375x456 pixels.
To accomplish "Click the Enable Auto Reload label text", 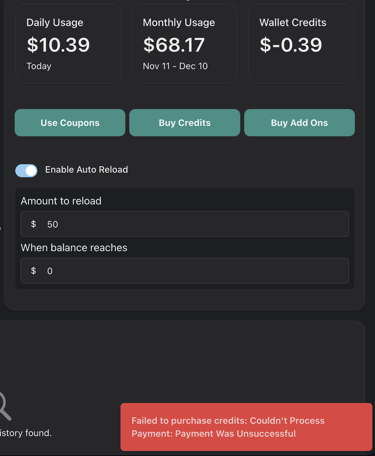I will pos(86,170).
